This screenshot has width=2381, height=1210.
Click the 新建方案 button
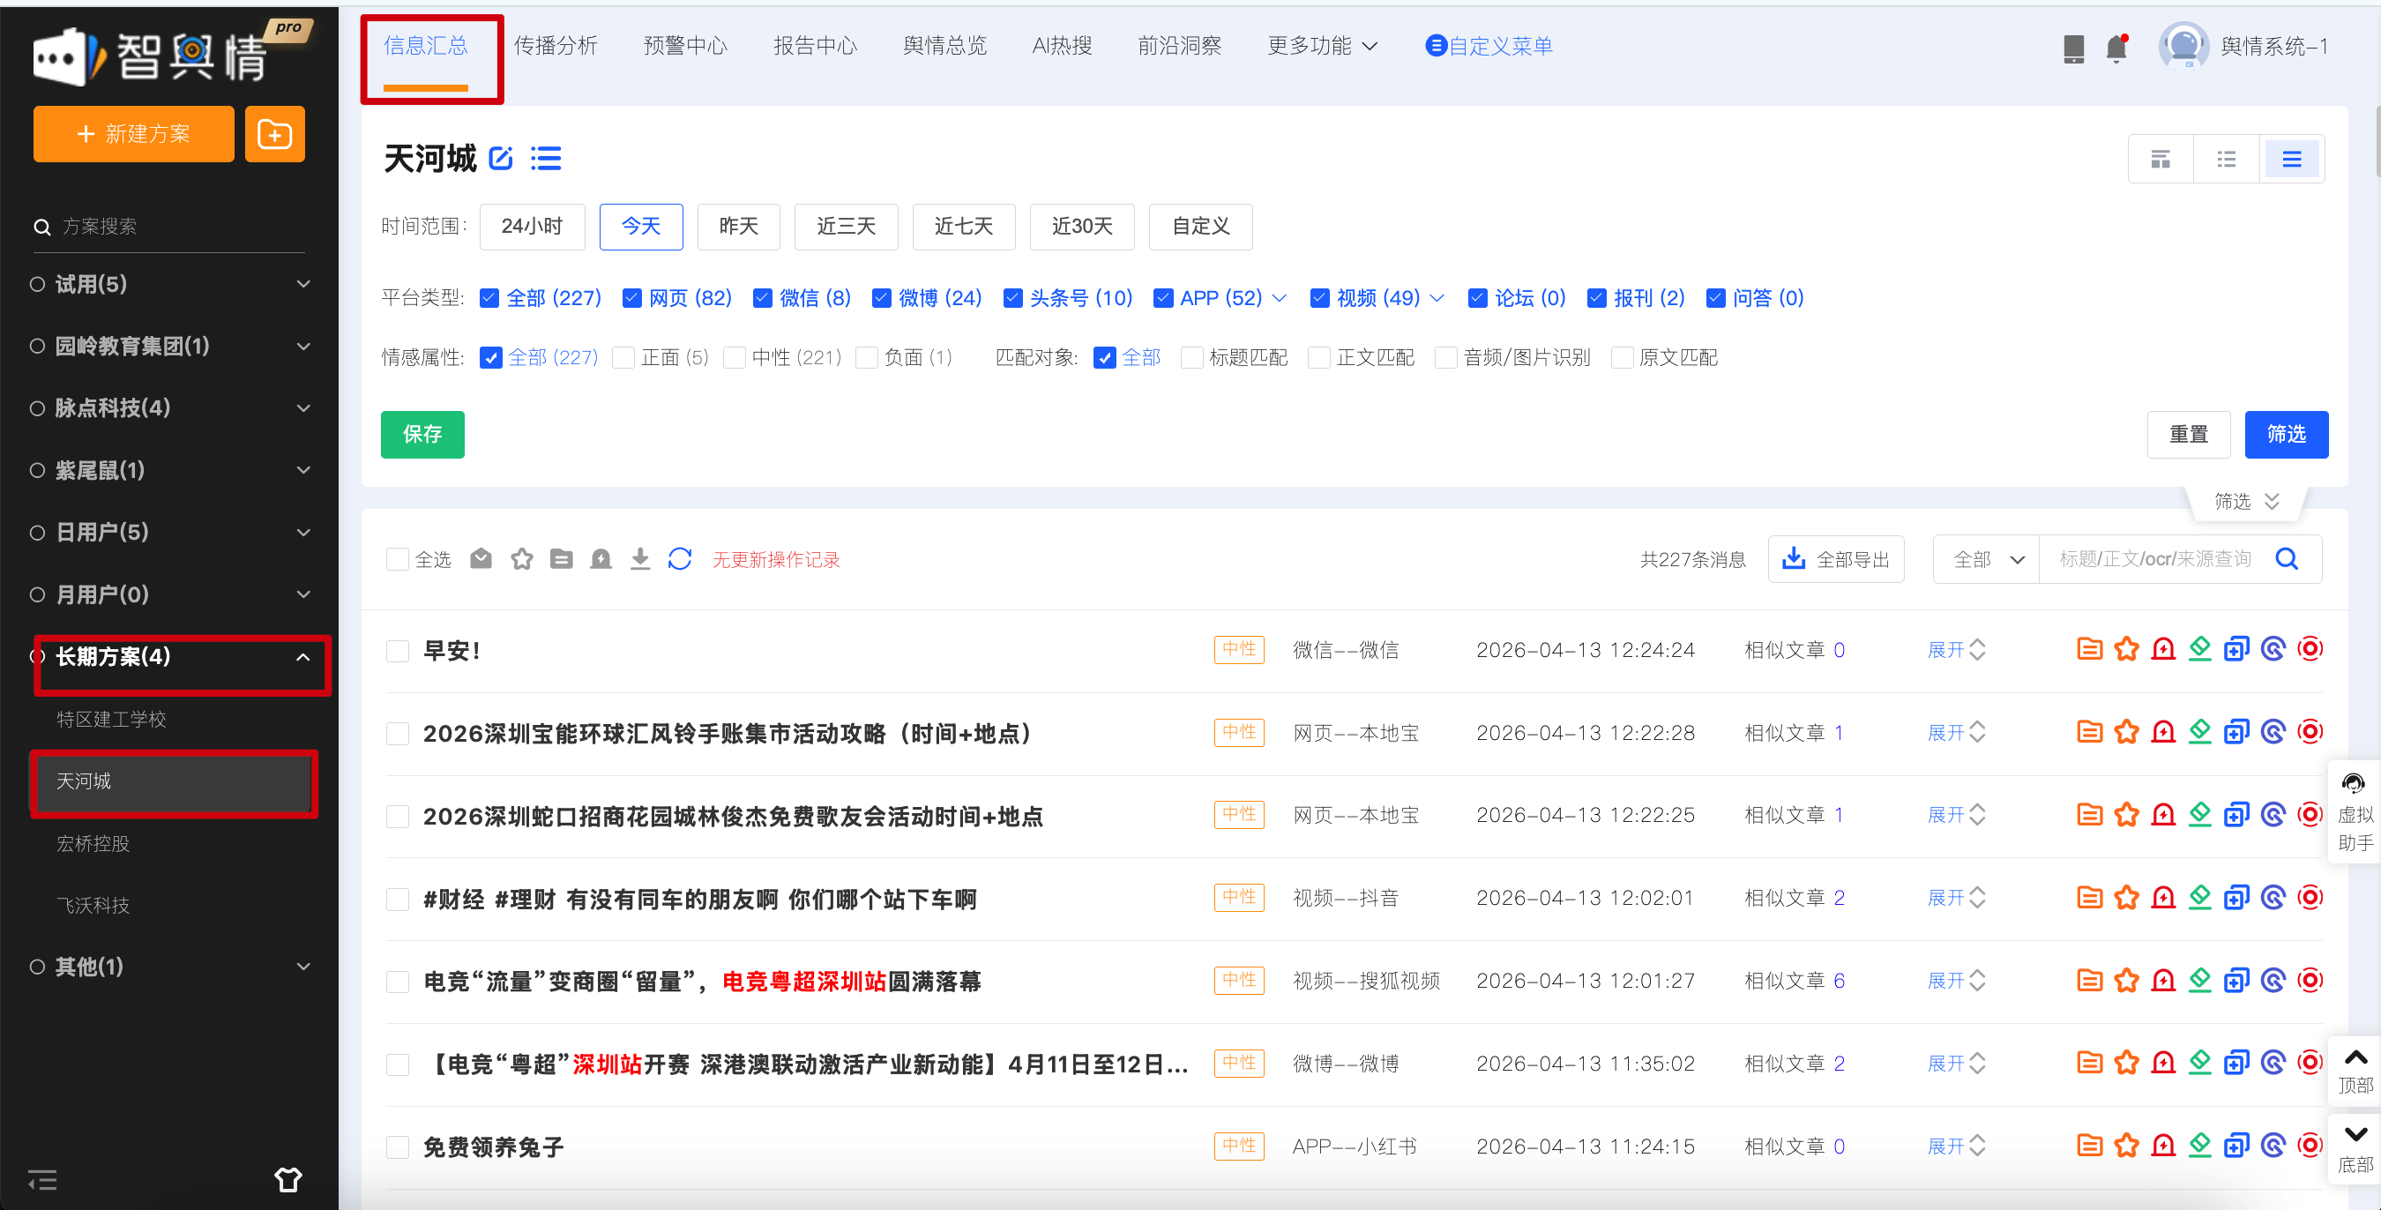[134, 134]
